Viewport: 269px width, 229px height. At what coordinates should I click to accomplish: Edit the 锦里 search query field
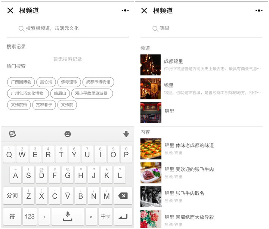tap(202, 28)
